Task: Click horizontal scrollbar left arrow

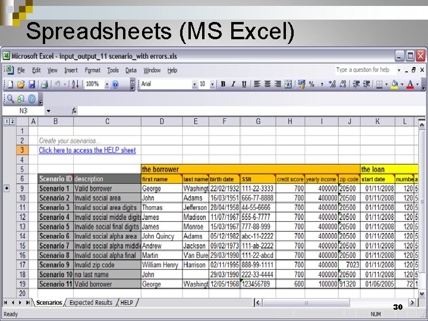Action: pos(258,303)
